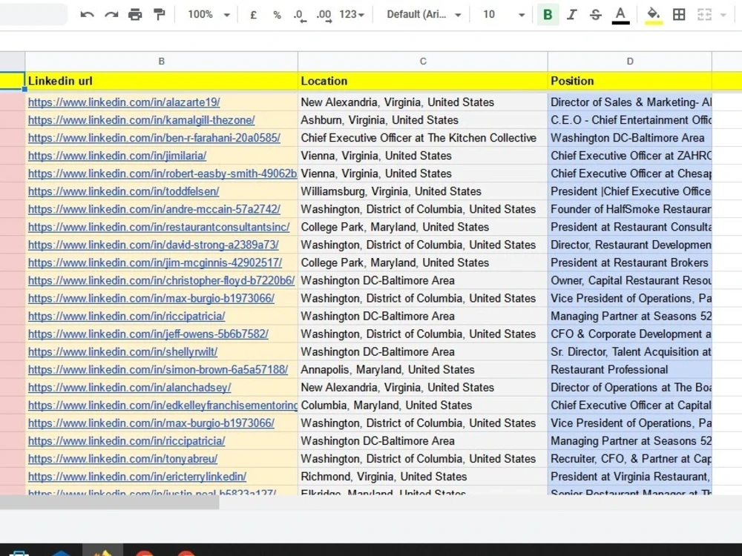
Task: Open the toddfelsen LinkedIn link
Action: (x=123, y=191)
